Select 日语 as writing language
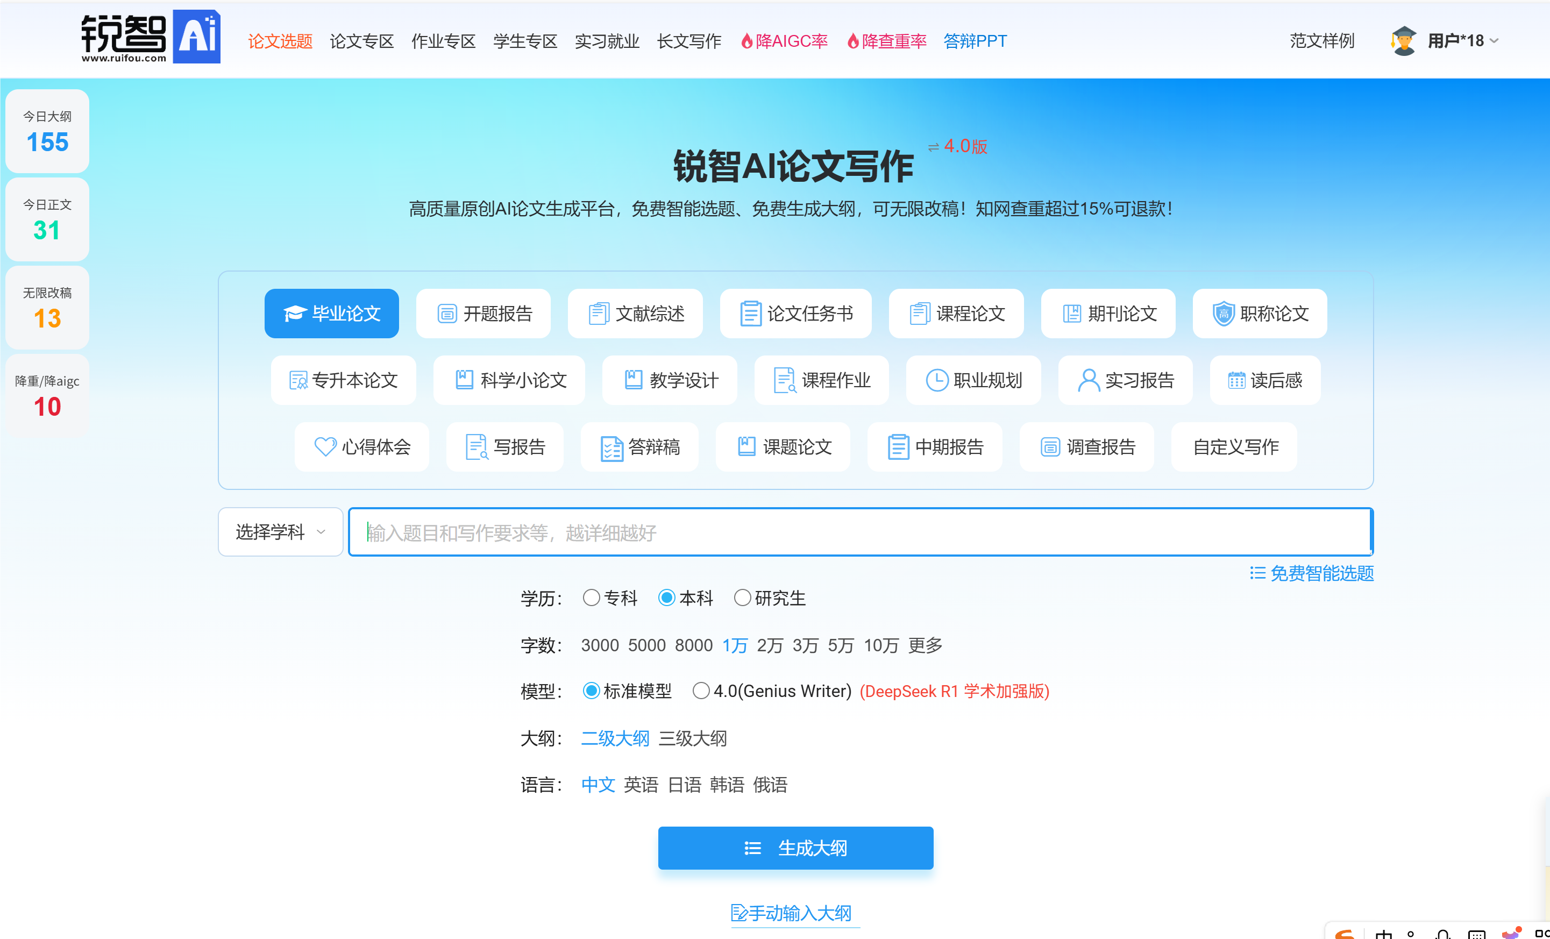Image resolution: width=1550 pixels, height=939 pixels. (685, 785)
